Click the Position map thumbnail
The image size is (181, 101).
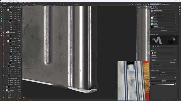152,24
